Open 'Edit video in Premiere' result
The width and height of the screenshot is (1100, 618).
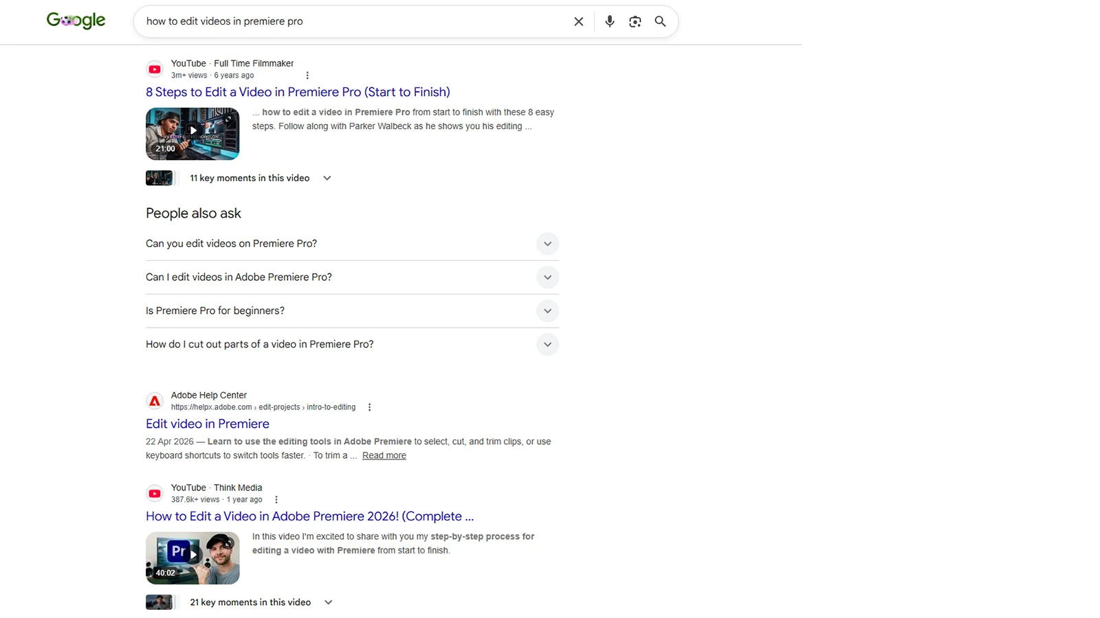click(208, 424)
